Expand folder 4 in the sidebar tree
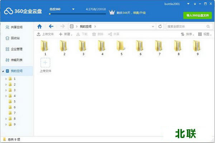 tap(6, 96)
